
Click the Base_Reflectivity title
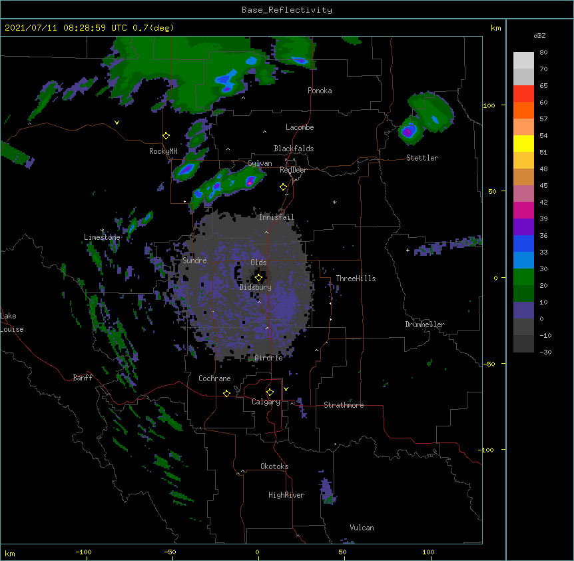point(287,10)
